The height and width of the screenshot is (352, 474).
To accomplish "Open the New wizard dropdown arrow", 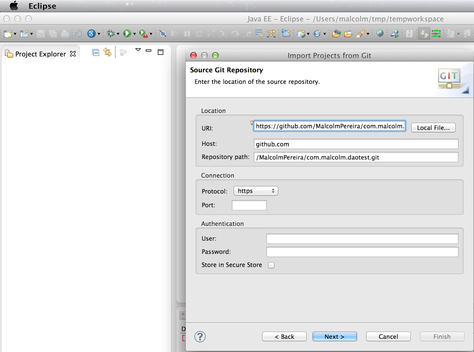I will point(15,34).
